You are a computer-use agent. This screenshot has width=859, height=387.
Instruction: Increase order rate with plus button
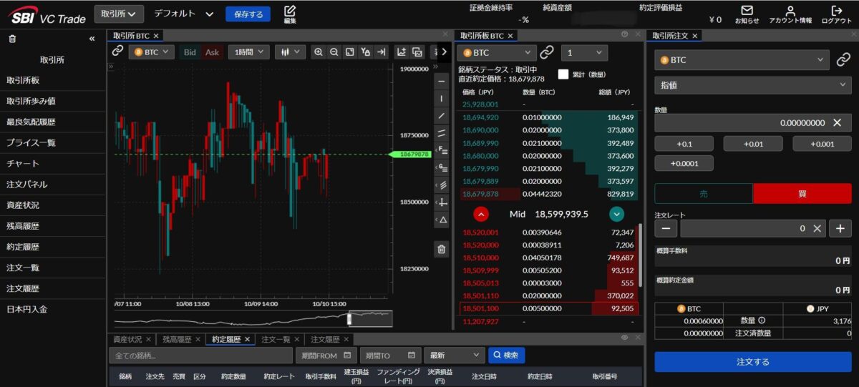[x=840, y=229]
